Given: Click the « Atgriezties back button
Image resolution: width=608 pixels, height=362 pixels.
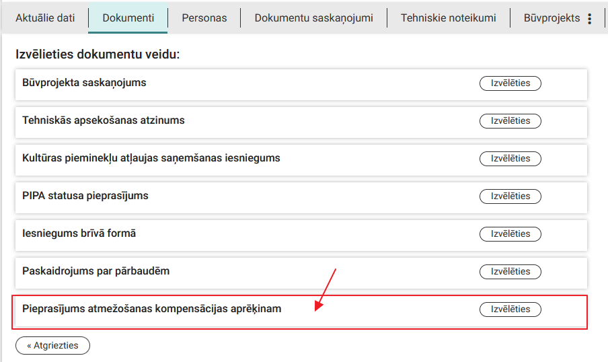Looking at the screenshot, I should 52,346.
